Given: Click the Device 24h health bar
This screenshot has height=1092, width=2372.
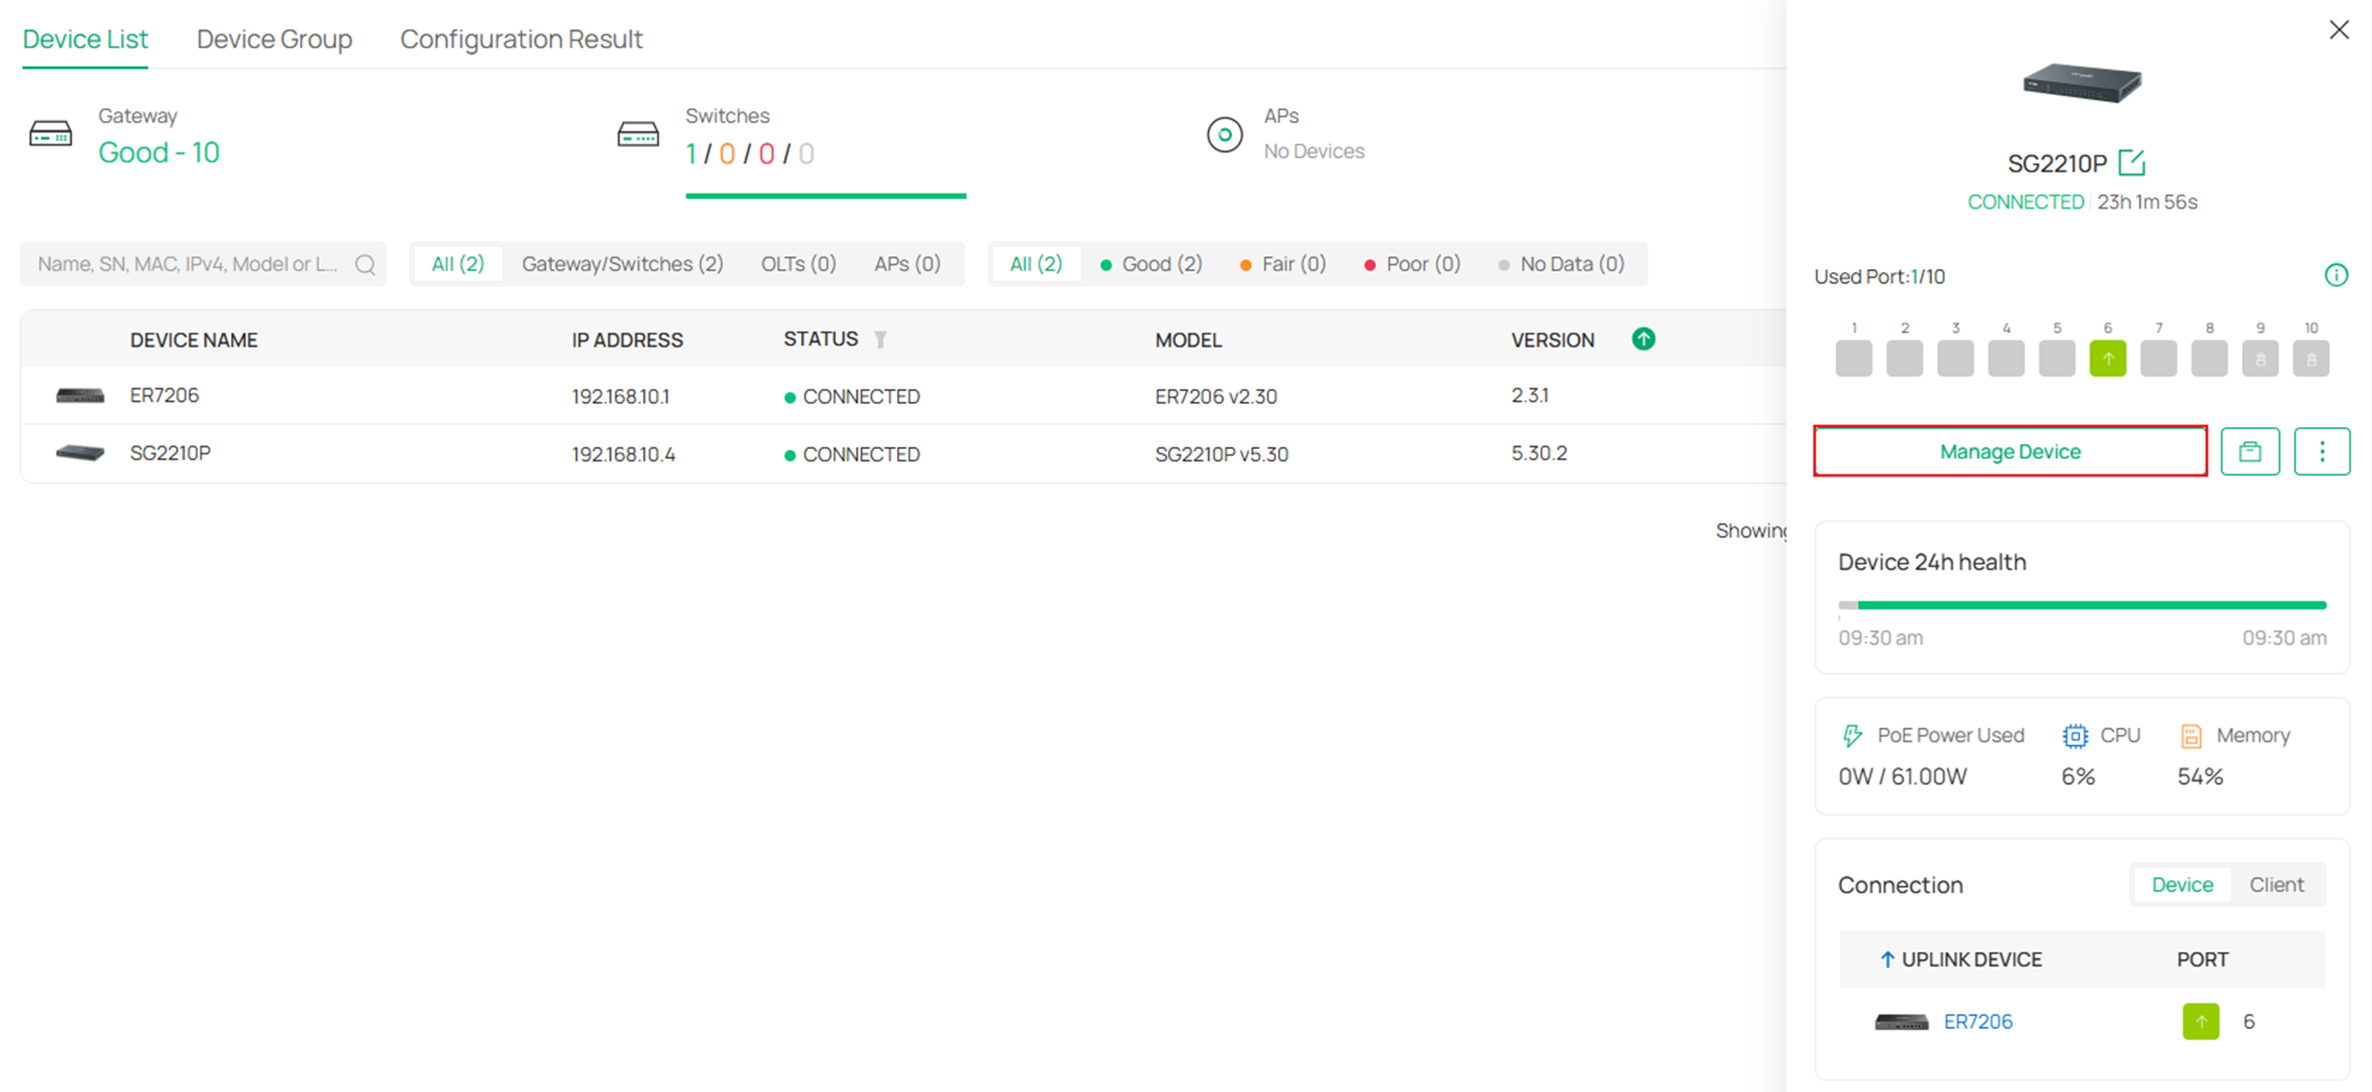Looking at the screenshot, I should tap(2081, 605).
